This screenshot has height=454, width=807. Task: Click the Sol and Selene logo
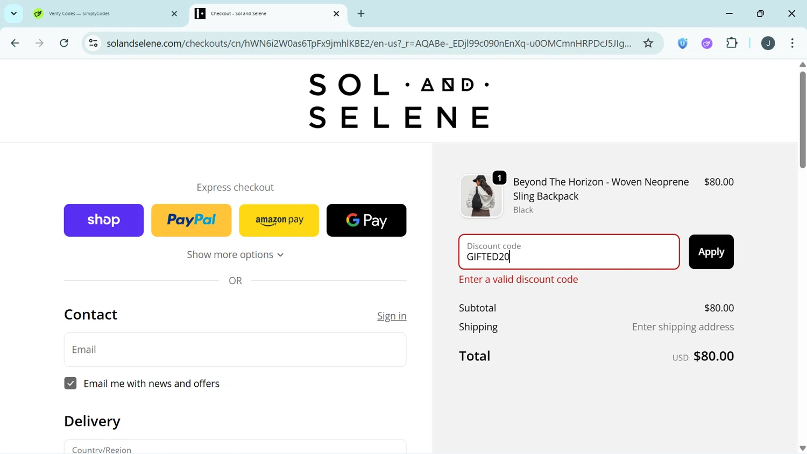[x=399, y=101]
